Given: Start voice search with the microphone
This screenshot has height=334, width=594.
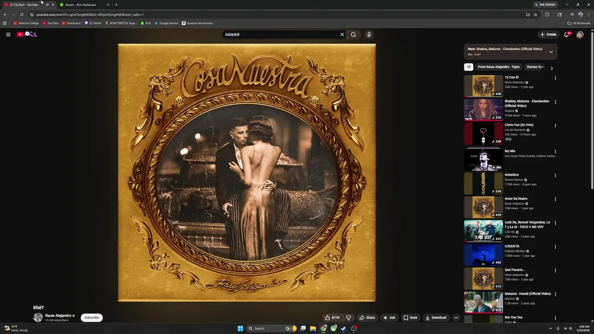Looking at the screenshot, I should [369, 34].
